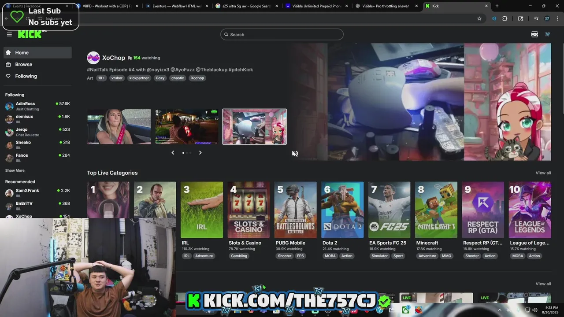Open the Respect RP (GTA) category card

pos(483,210)
